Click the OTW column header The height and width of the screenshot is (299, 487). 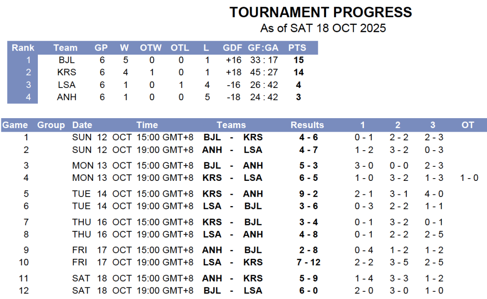151,48
